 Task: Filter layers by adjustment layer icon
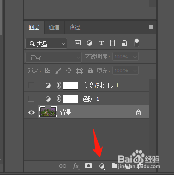(89, 43)
